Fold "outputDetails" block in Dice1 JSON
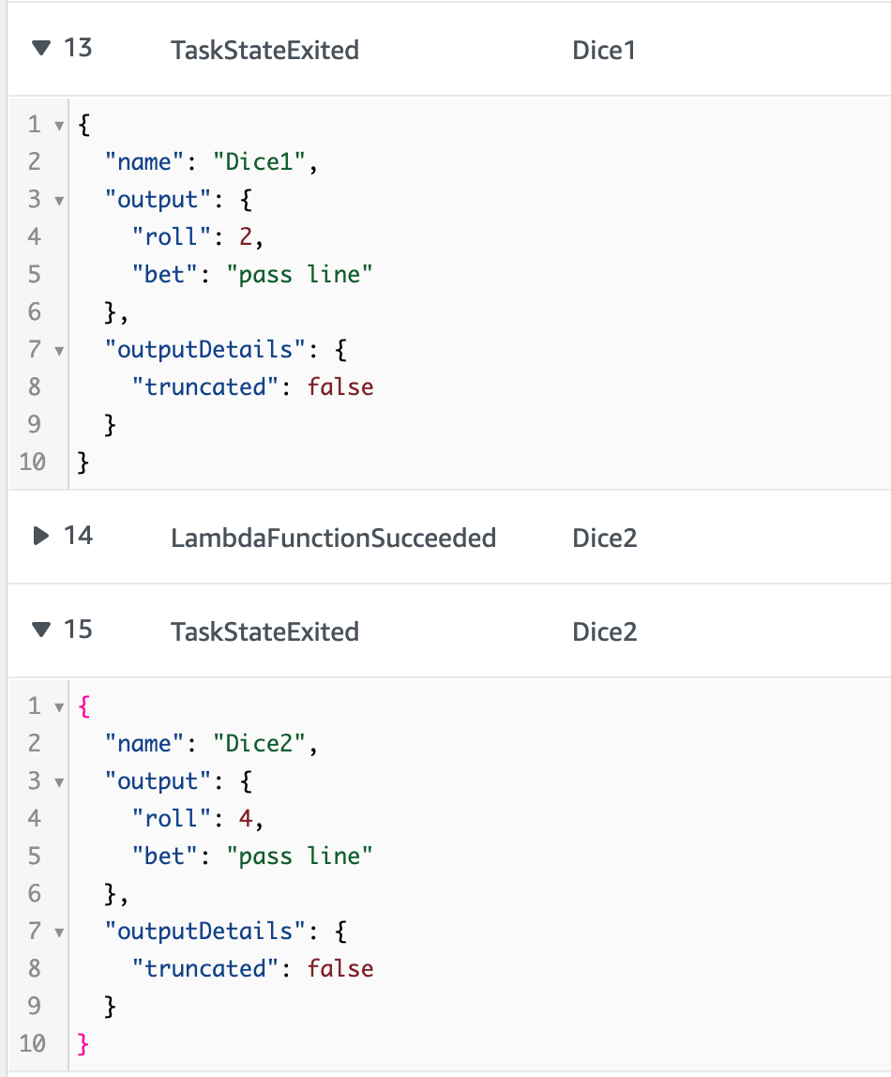The image size is (891, 1077). [x=59, y=351]
